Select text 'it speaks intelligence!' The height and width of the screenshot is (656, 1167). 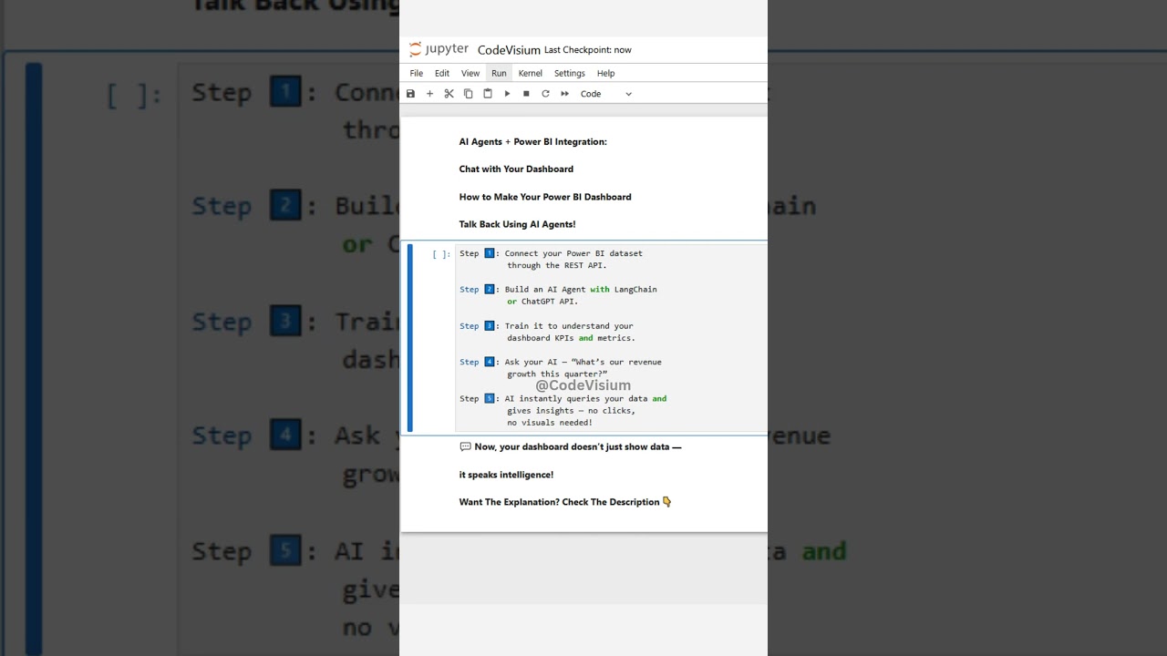506,475
